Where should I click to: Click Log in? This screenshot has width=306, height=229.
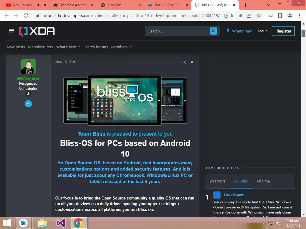(262, 31)
